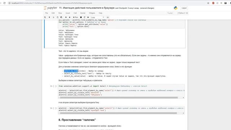Paste cells below icon

61,17
